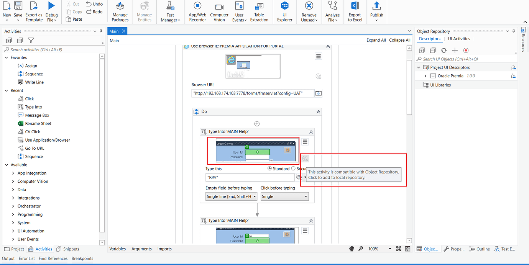Pin the Activities panel
The image size is (529, 265).
100,31
